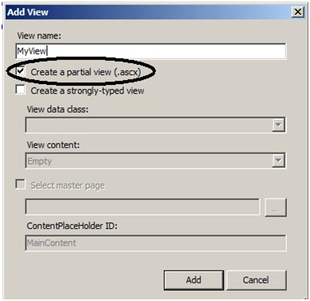Confirm with the Add button
This screenshot has width=310, height=301.
(193, 280)
